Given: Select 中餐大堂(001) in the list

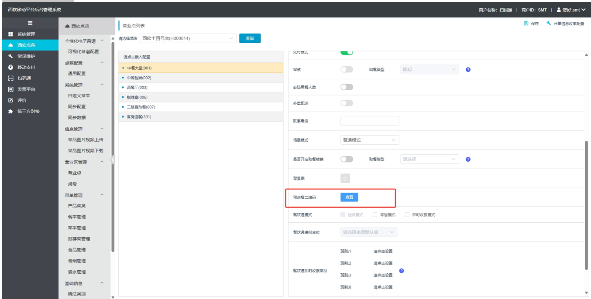Looking at the screenshot, I should [x=201, y=68].
